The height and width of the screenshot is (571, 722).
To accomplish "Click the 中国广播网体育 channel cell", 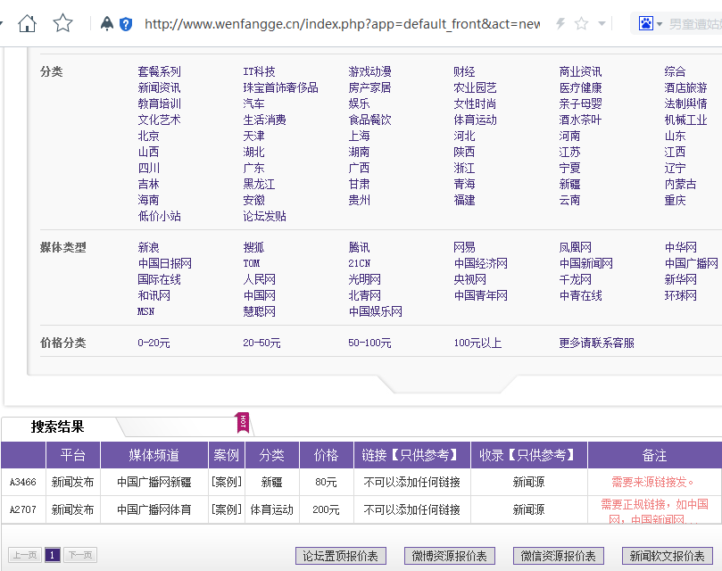I will (x=154, y=509).
